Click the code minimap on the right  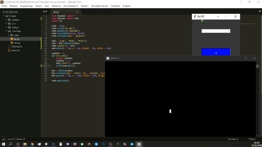click(x=248, y=24)
